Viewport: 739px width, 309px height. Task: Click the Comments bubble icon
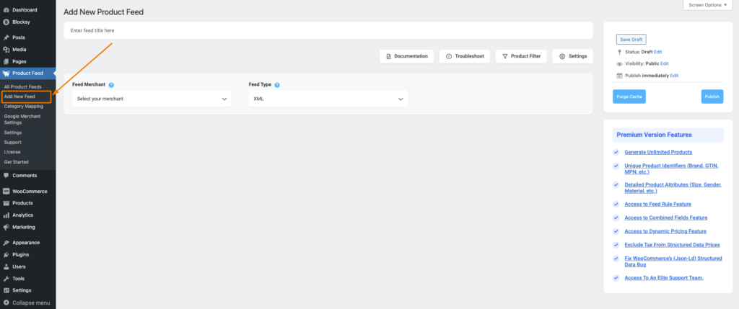pos(6,176)
